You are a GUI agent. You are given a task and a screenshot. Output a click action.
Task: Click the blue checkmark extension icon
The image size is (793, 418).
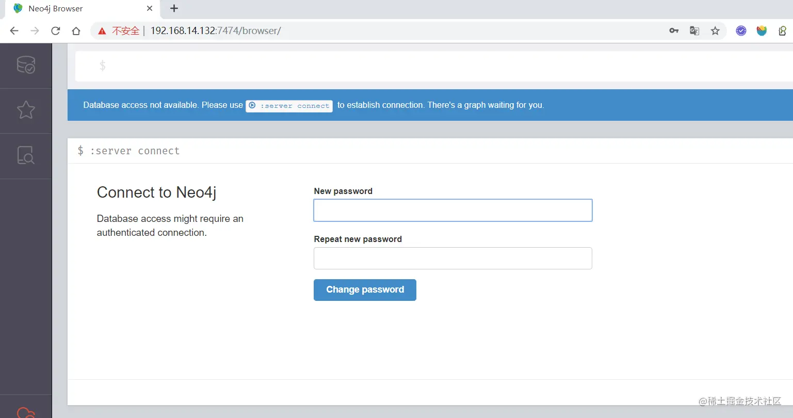click(x=741, y=31)
